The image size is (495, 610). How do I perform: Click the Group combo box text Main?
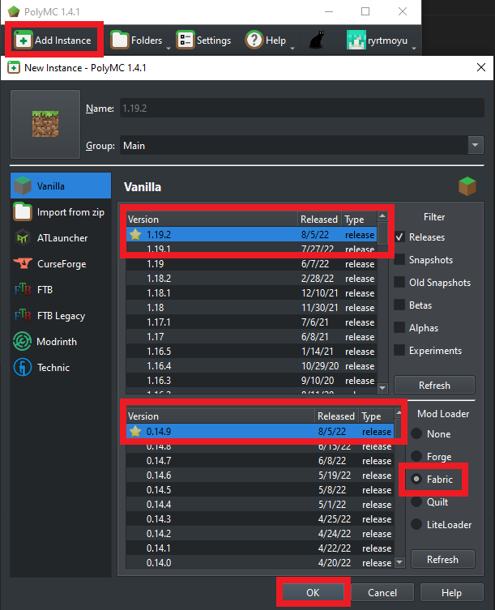pos(134,146)
